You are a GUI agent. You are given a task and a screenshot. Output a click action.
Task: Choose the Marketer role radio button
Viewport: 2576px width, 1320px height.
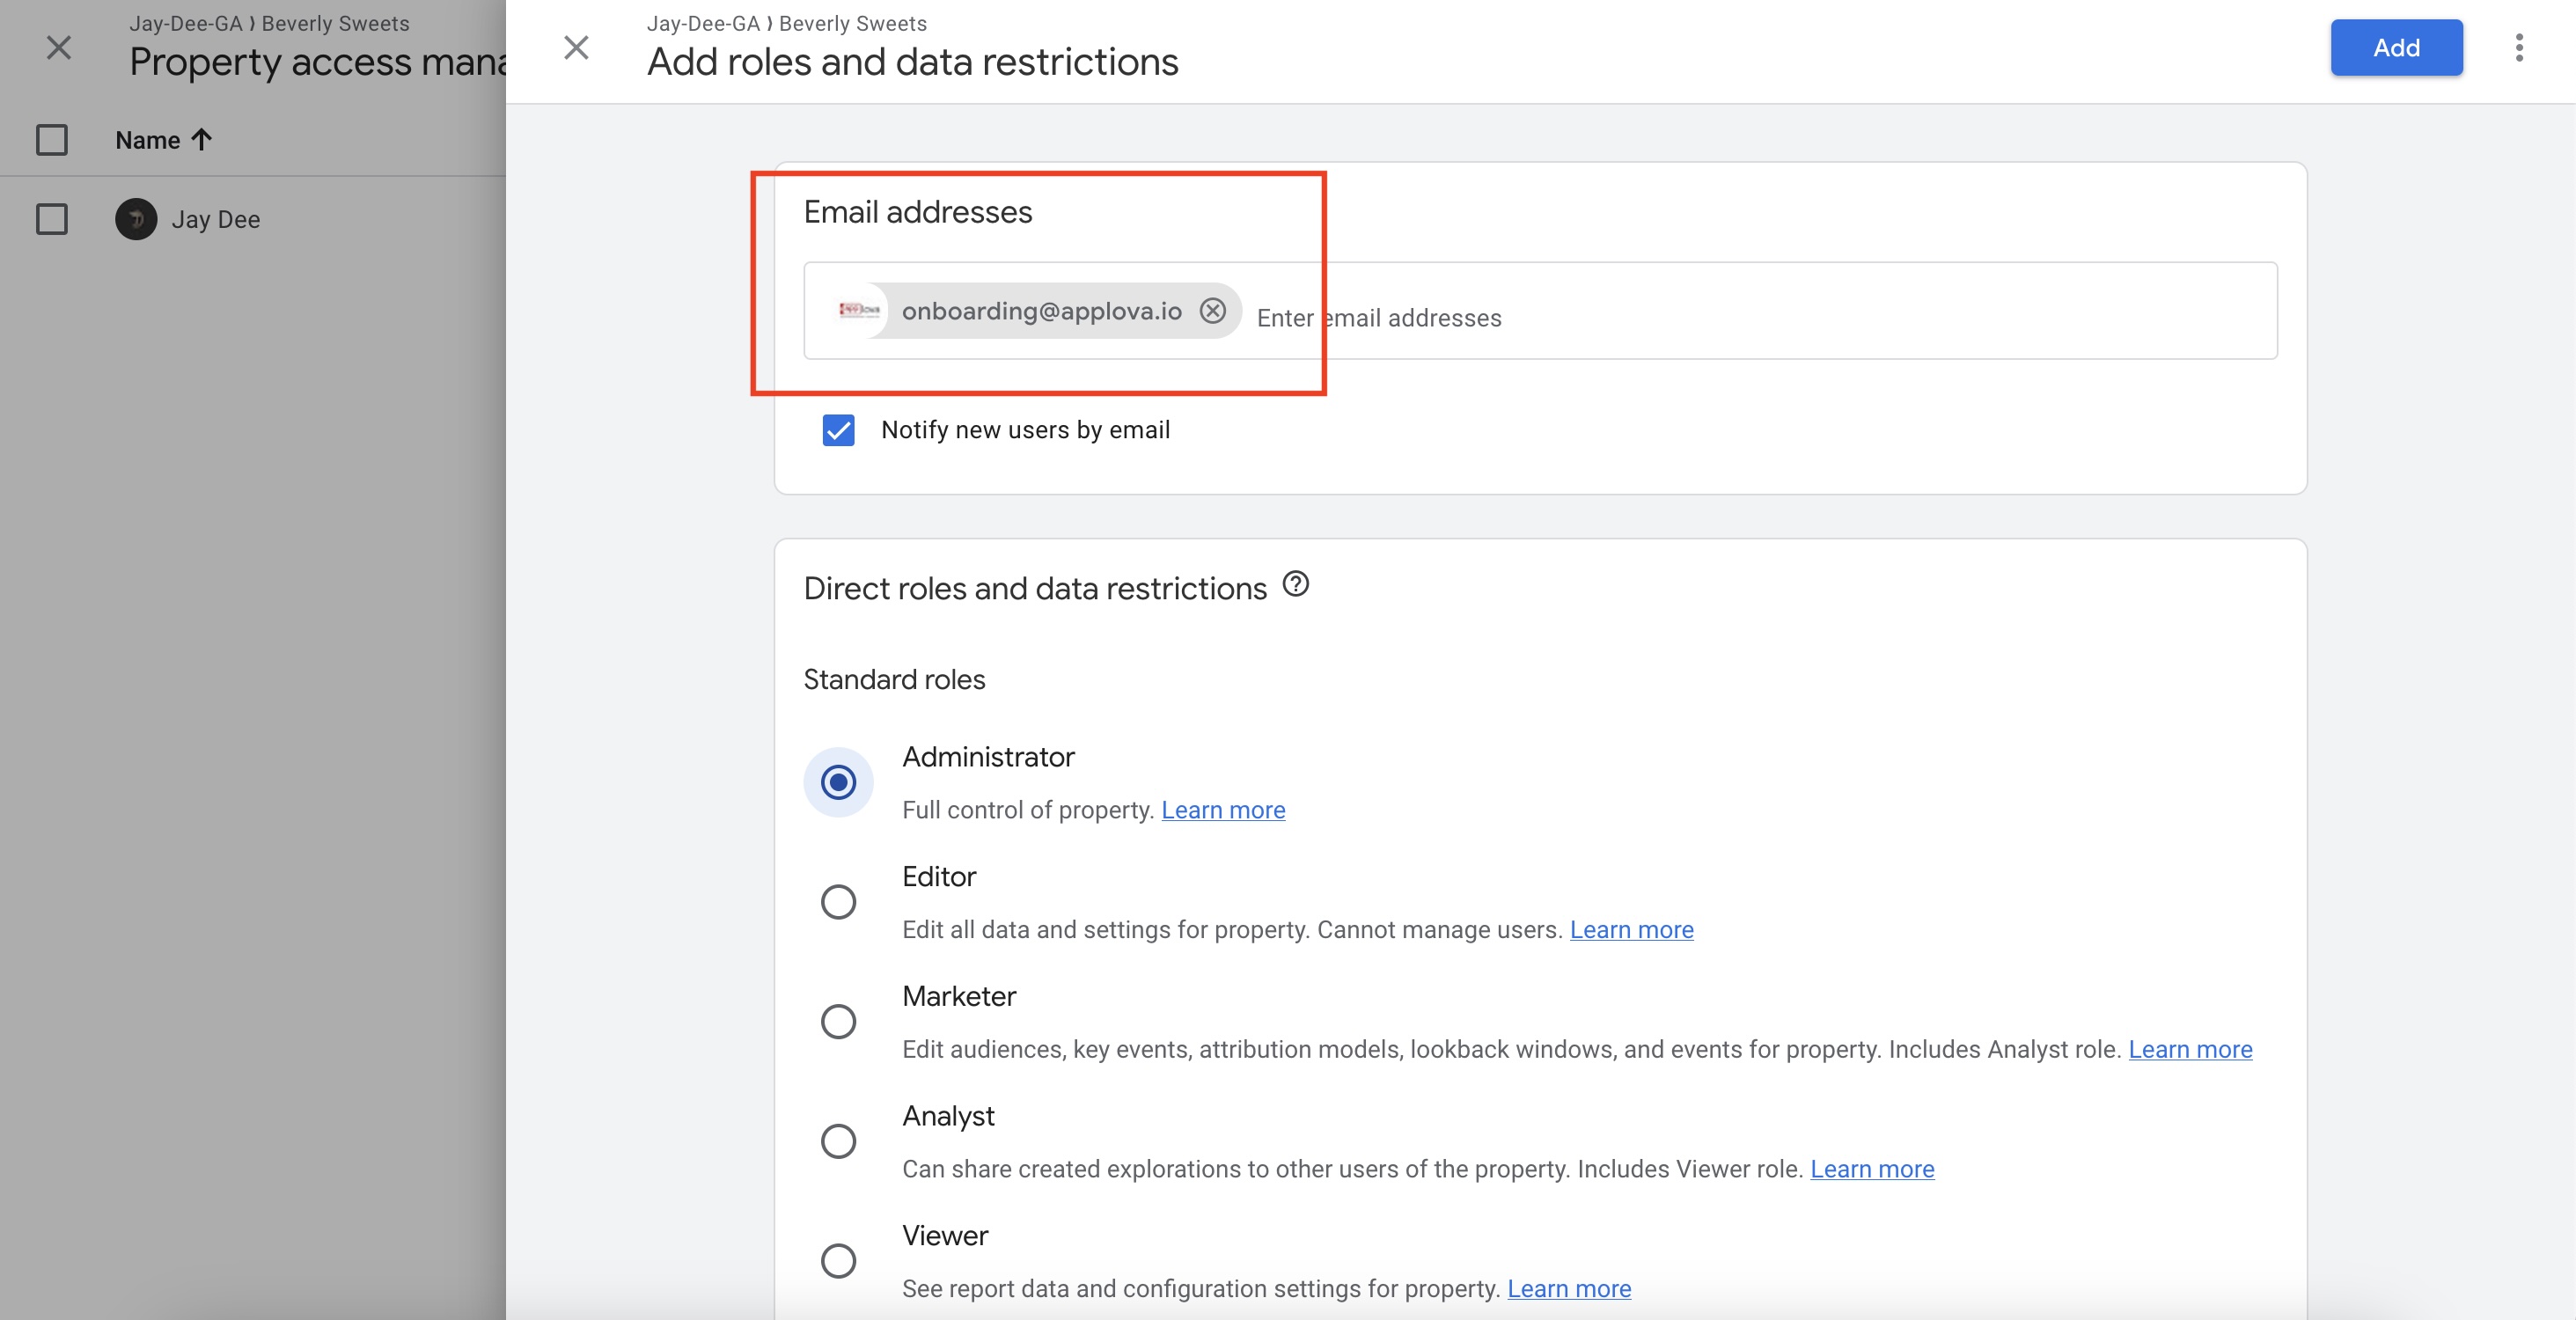[838, 1021]
